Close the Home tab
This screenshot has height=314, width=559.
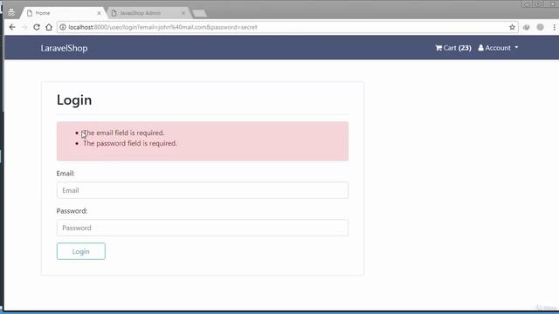(99, 13)
